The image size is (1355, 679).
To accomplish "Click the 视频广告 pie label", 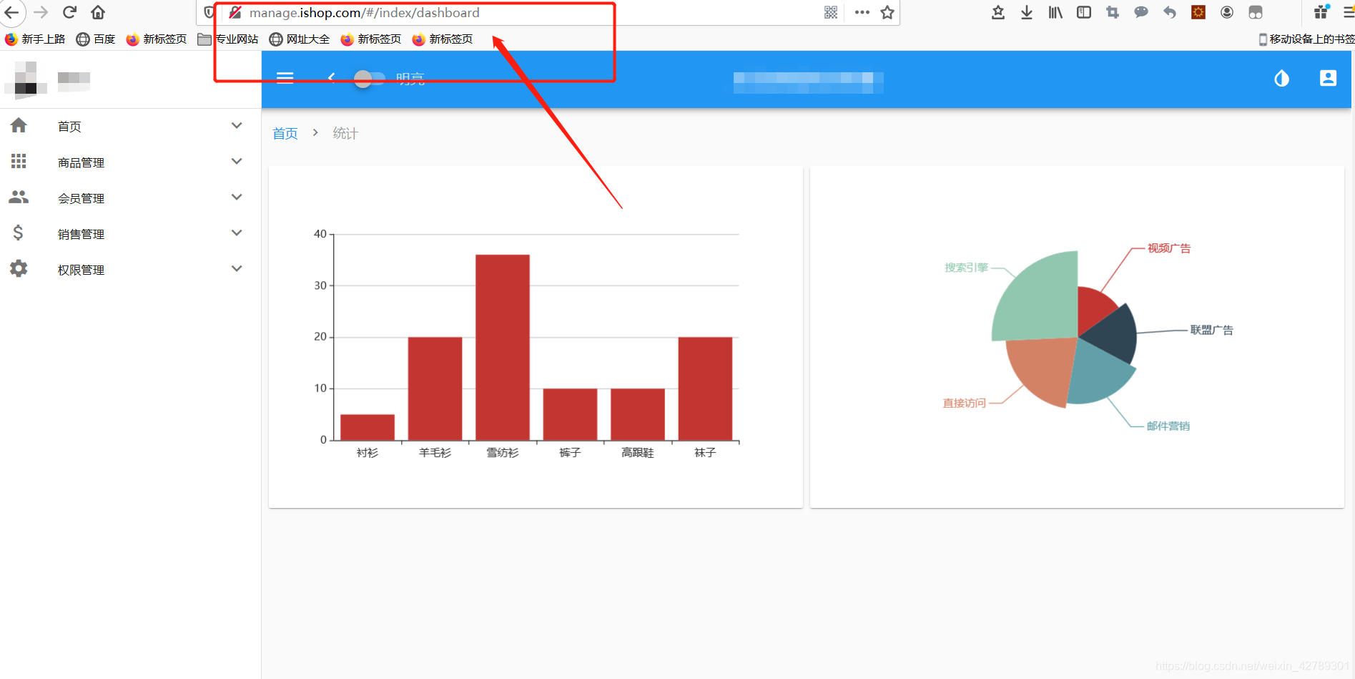I will [x=1169, y=248].
